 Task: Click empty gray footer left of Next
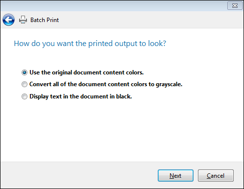point(78,175)
